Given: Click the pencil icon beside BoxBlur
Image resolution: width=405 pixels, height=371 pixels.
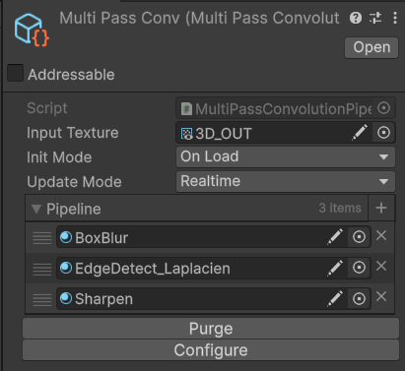Looking at the screenshot, I should (335, 237).
